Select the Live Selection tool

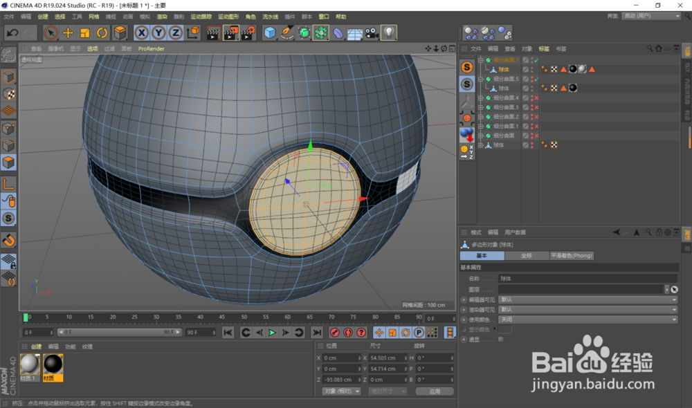click(x=51, y=33)
